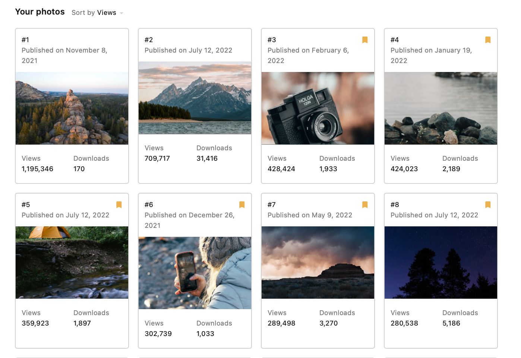Click views count 1,195,346
Viewport: 521px width, 358px height.
click(x=37, y=169)
